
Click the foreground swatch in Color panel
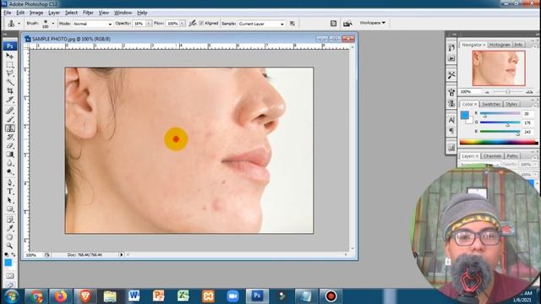(x=464, y=115)
